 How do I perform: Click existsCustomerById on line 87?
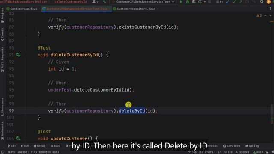(142, 27)
